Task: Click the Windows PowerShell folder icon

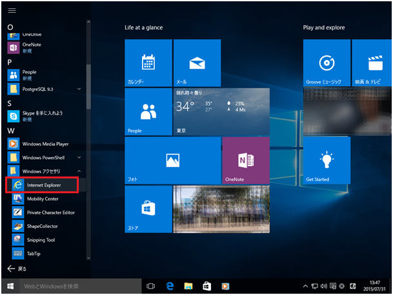Action: click(x=14, y=158)
